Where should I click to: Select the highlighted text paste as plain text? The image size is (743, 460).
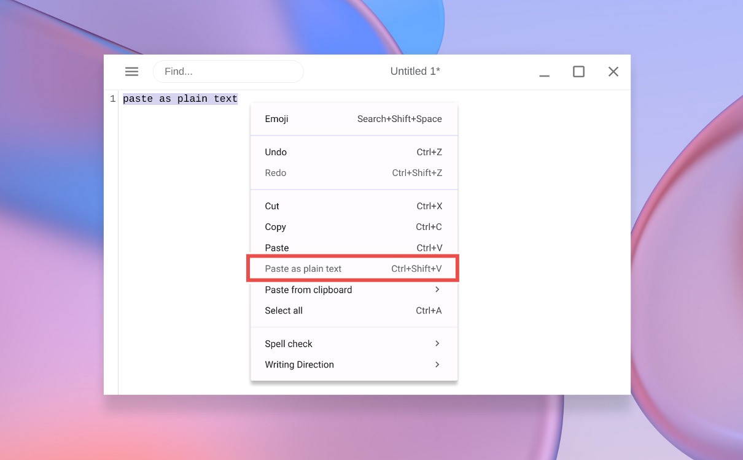pyautogui.click(x=180, y=98)
